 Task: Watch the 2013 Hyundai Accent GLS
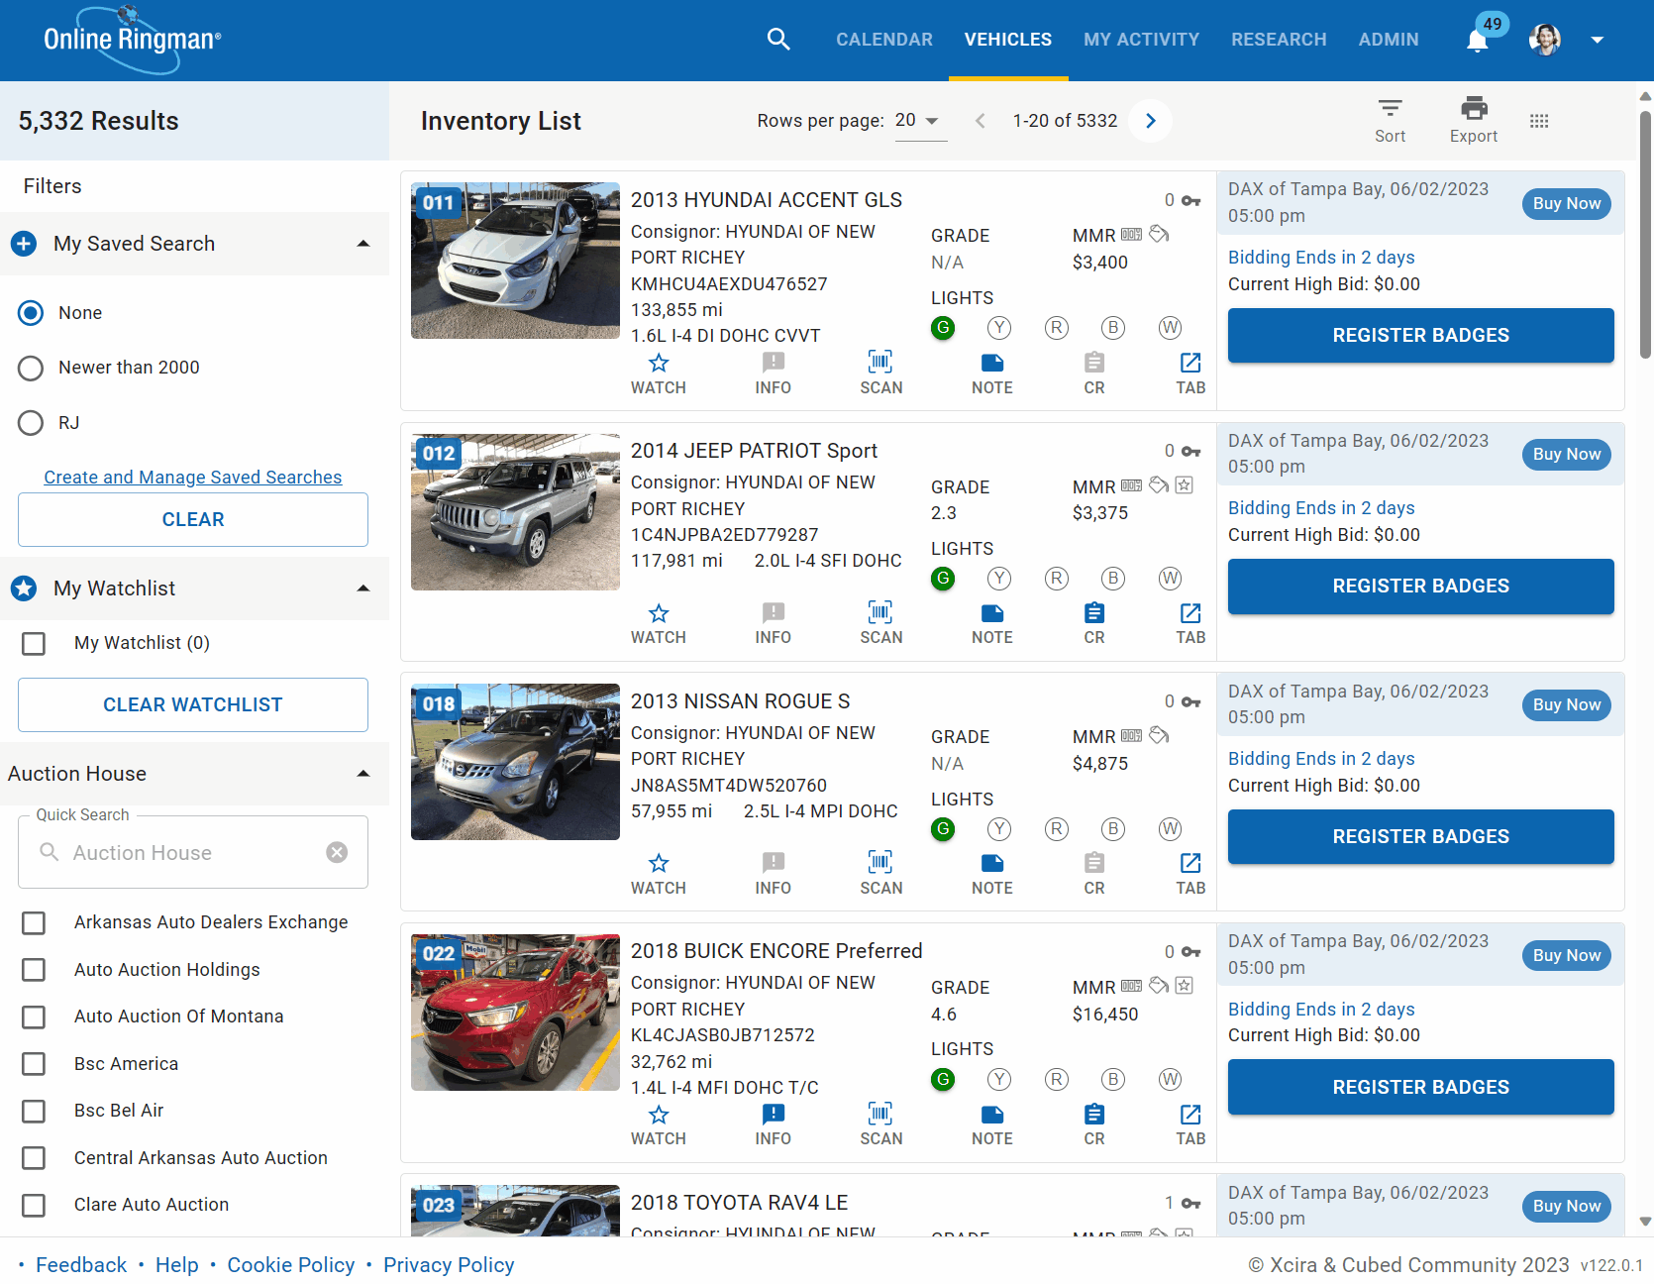tap(659, 374)
